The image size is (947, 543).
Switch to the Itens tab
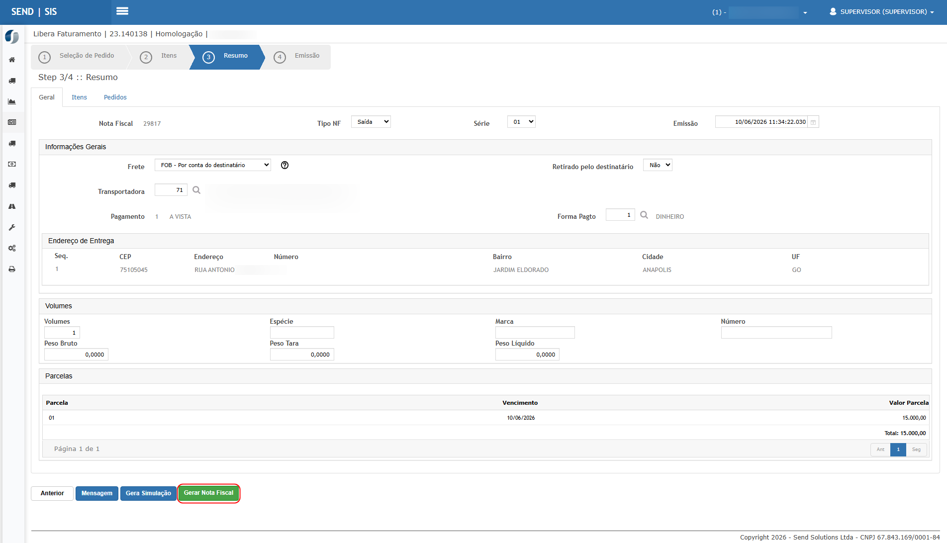79,97
